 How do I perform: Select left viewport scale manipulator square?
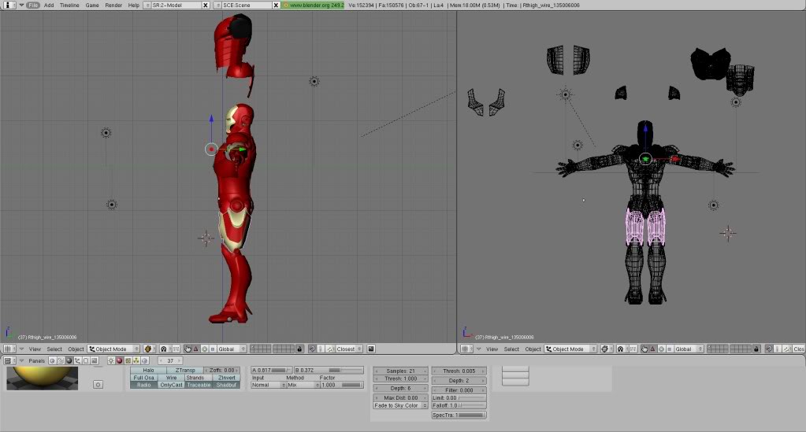[x=212, y=349]
